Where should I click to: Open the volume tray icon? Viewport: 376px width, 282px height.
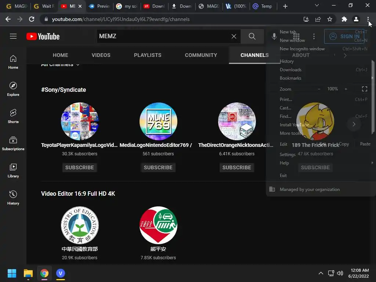tap(340, 273)
